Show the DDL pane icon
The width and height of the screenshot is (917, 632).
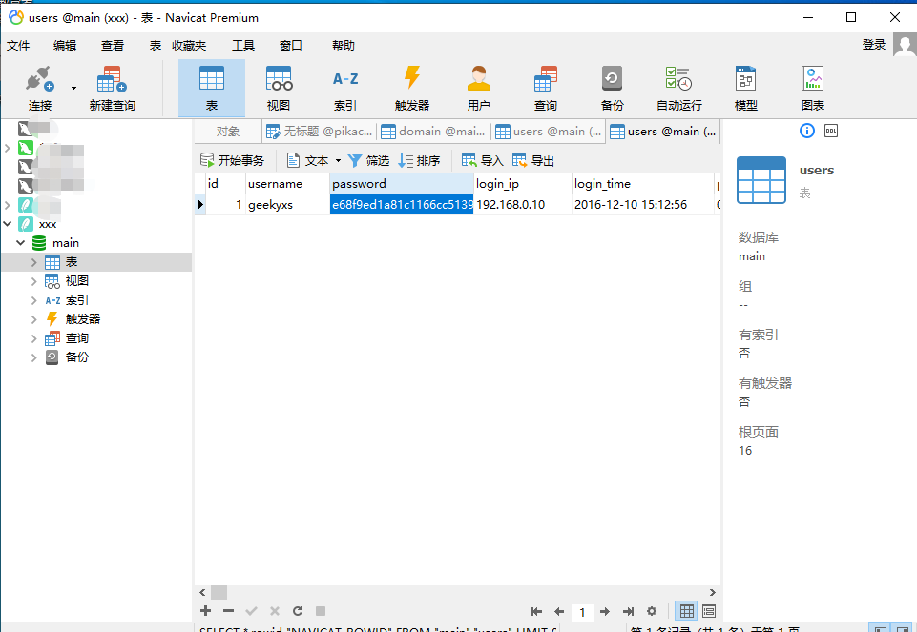pyautogui.click(x=831, y=131)
